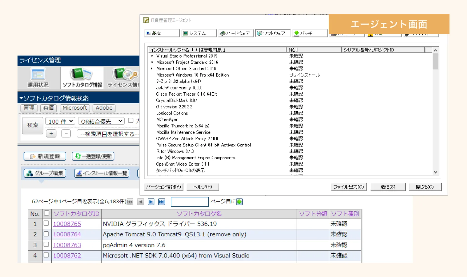
Task: Click 種別 column header in agent list
Action: [x=314, y=50]
